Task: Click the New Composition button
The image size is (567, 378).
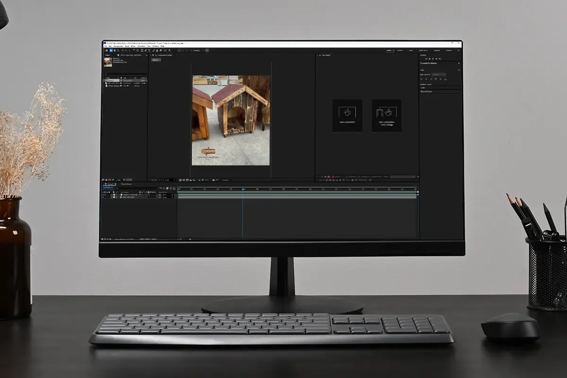Action: (347, 115)
